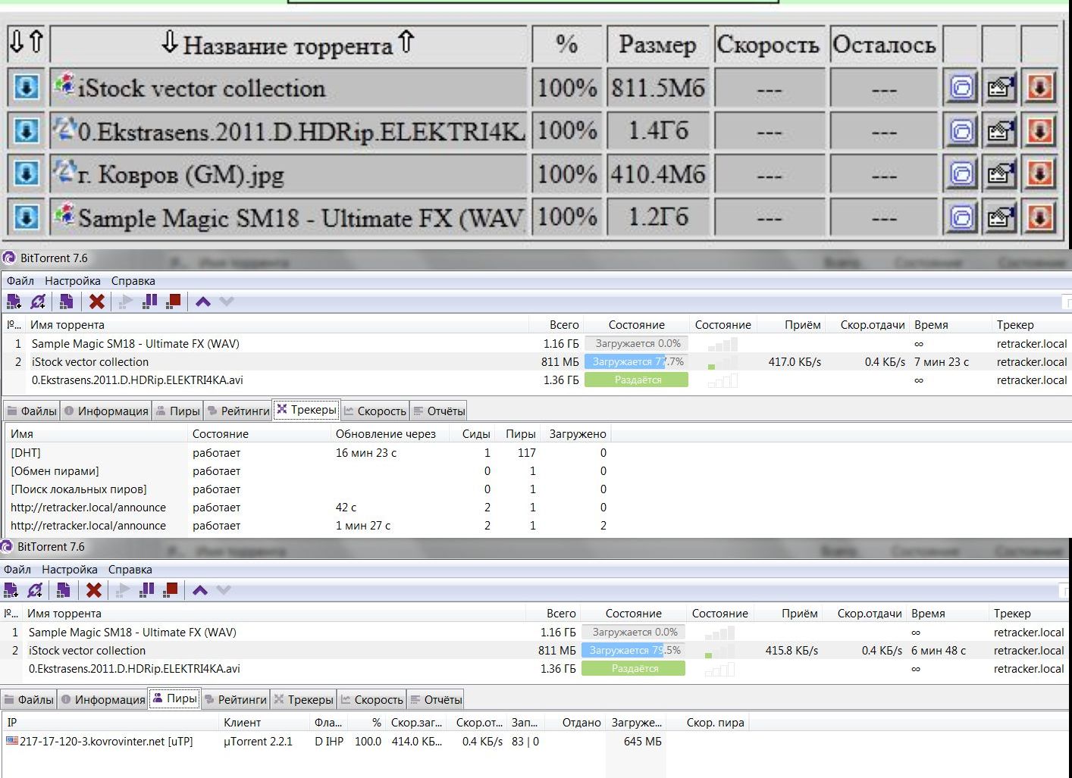This screenshot has width=1072, height=778.
Task: Click Add Torrent icon in upper BitTorrent toolbar
Action: (x=14, y=302)
